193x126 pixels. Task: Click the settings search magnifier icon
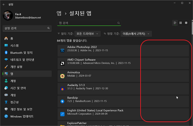pyautogui.click(x=49, y=28)
